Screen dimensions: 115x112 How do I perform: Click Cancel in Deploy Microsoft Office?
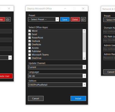(36, 99)
